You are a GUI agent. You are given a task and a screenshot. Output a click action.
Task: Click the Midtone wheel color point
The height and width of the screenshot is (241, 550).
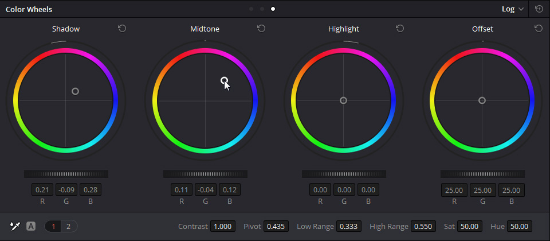(224, 81)
